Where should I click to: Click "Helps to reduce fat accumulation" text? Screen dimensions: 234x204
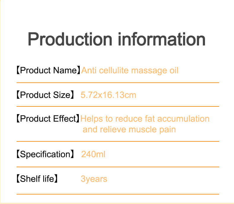[145, 119]
